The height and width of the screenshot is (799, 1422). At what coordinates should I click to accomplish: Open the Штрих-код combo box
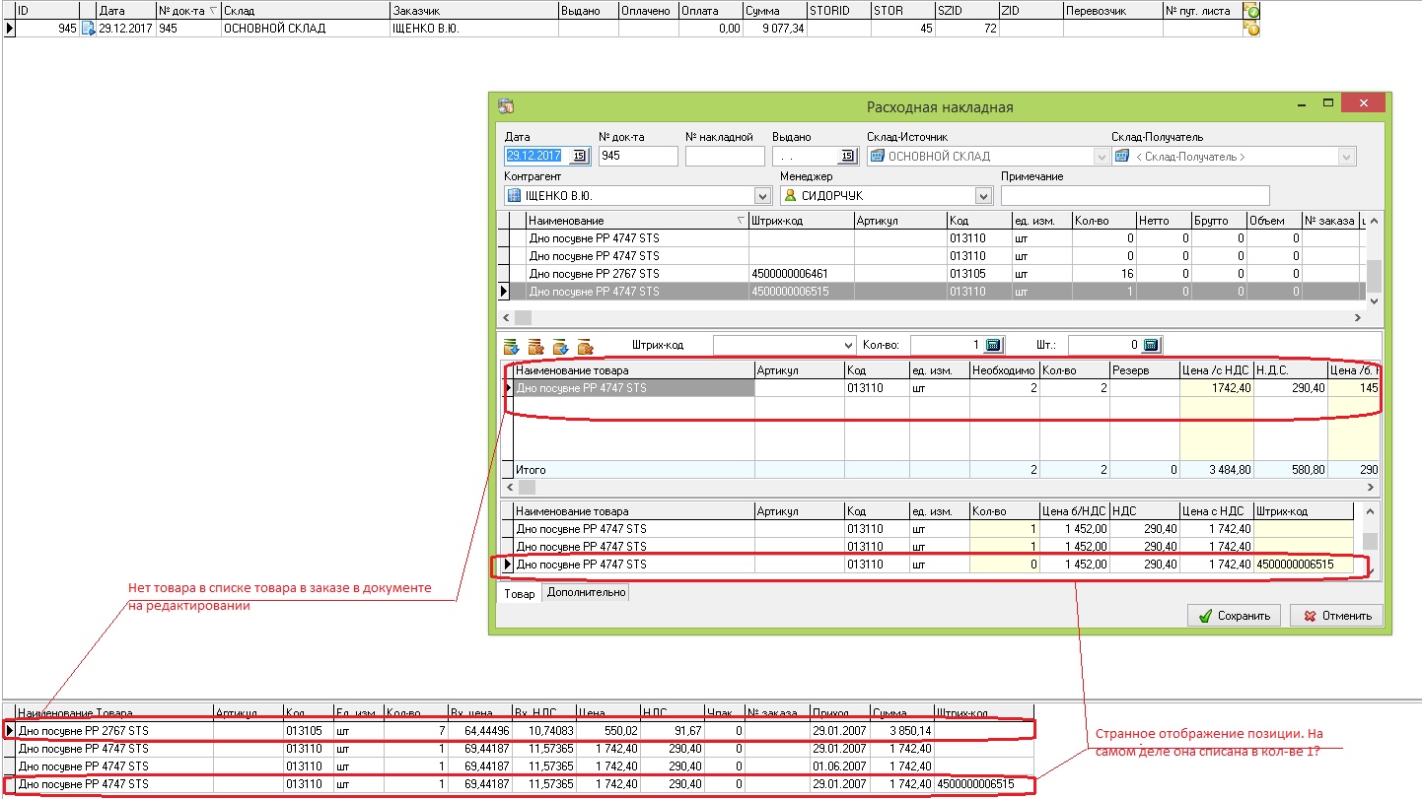848,345
